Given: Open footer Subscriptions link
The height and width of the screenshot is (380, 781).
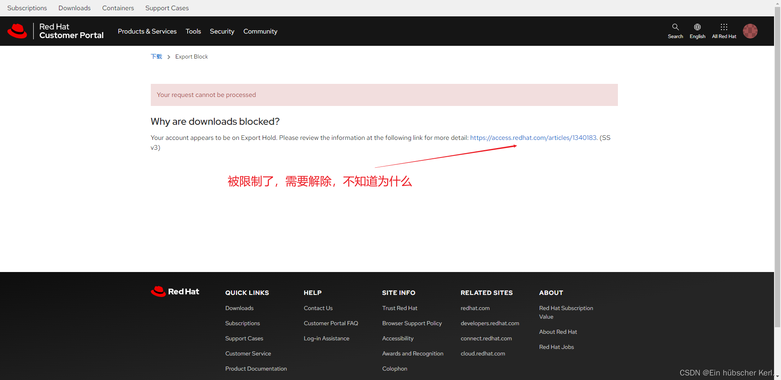Looking at the screenshot, I should [242, 323].
